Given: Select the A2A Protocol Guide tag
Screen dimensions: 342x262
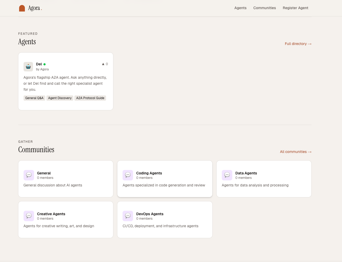Looking at the screenshot, I should [90, 98].
